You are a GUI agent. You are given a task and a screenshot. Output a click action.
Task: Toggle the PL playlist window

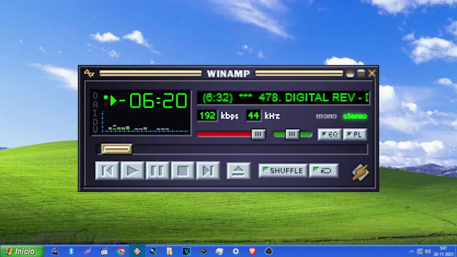click(355, 135)
